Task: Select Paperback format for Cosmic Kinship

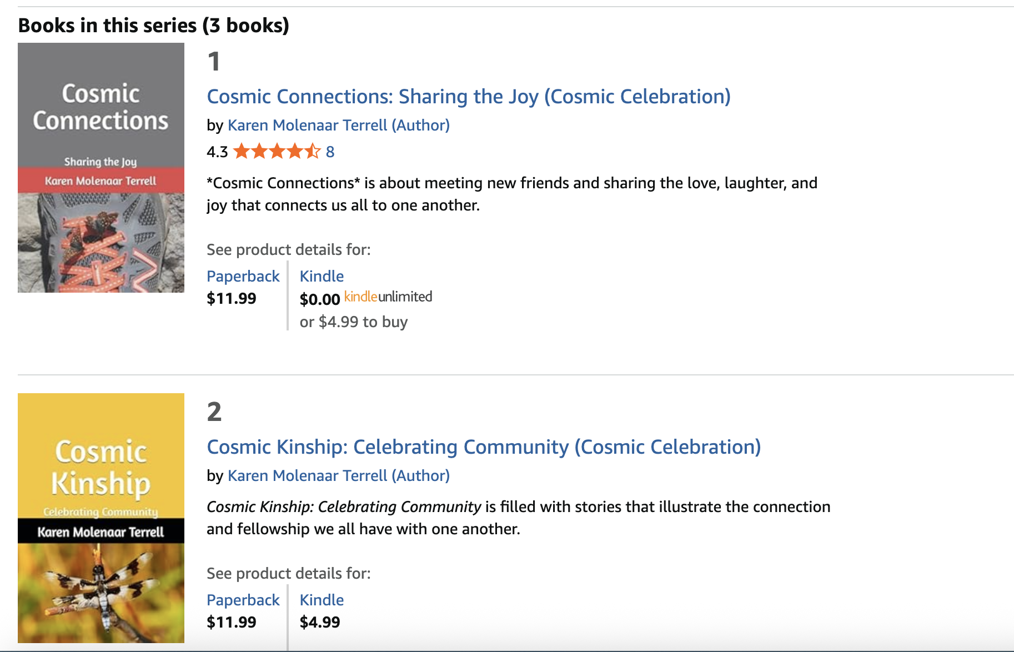Action: pos(243,600)
